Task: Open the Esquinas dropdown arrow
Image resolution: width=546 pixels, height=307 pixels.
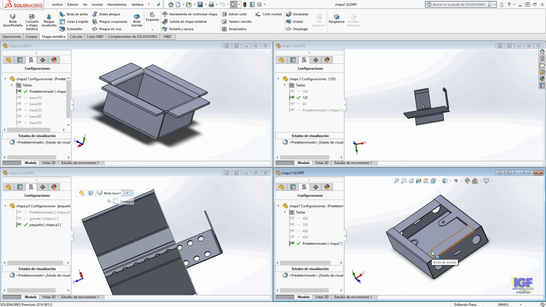Action: click(x=152, y=29)
